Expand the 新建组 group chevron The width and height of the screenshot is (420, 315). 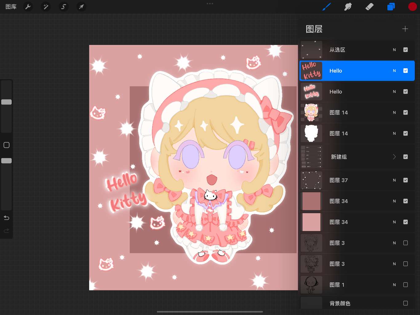394,157
